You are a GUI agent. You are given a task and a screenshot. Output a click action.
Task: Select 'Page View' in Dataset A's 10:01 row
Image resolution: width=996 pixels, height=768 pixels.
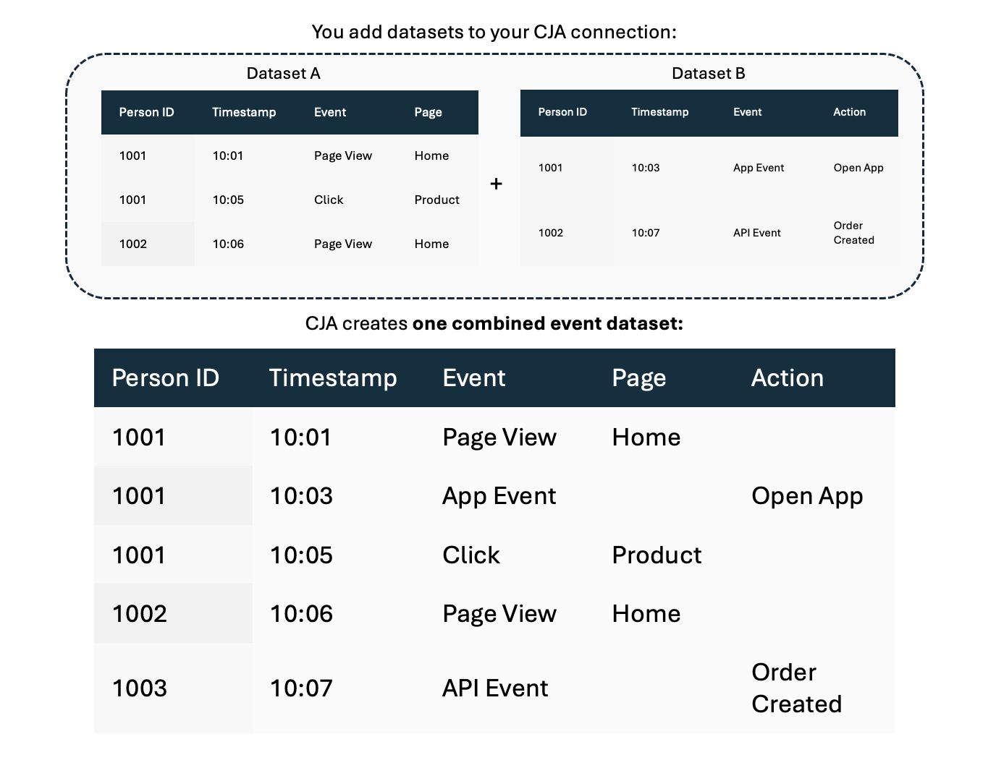[342, 155]
